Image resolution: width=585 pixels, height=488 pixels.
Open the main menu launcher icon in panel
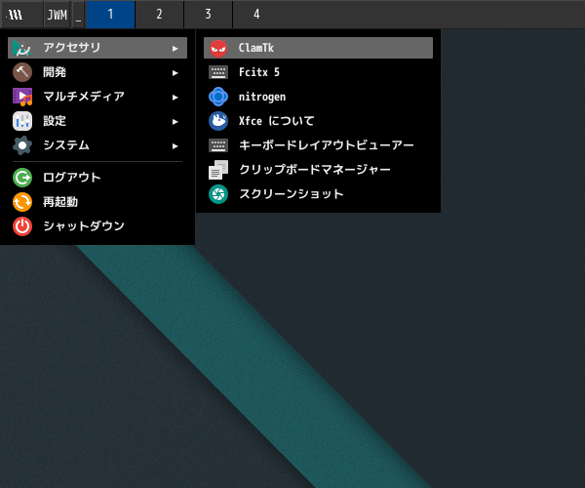[x=21, y=15]
